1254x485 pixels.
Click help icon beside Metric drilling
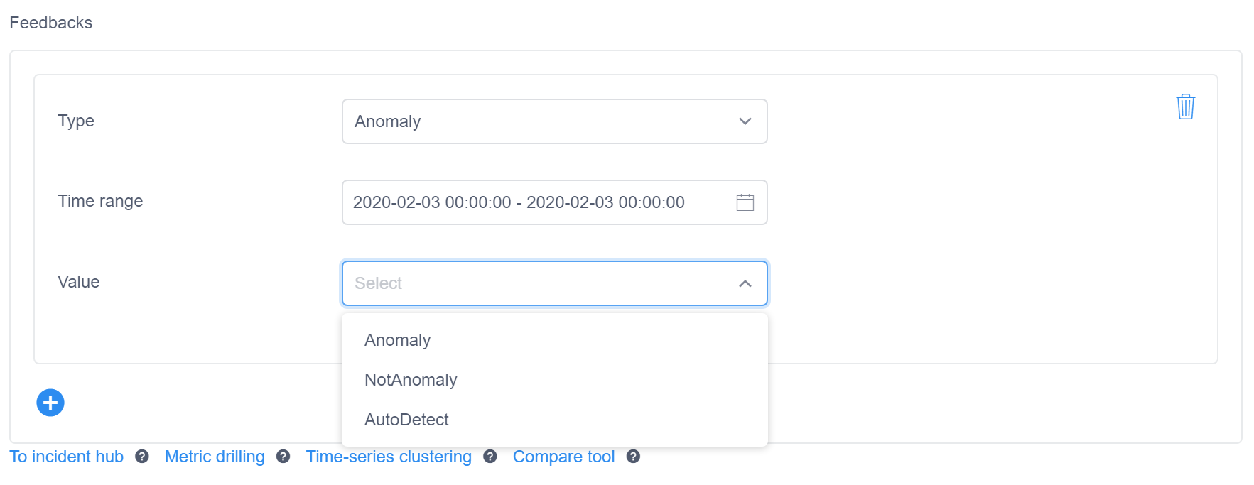coord(283,457)
